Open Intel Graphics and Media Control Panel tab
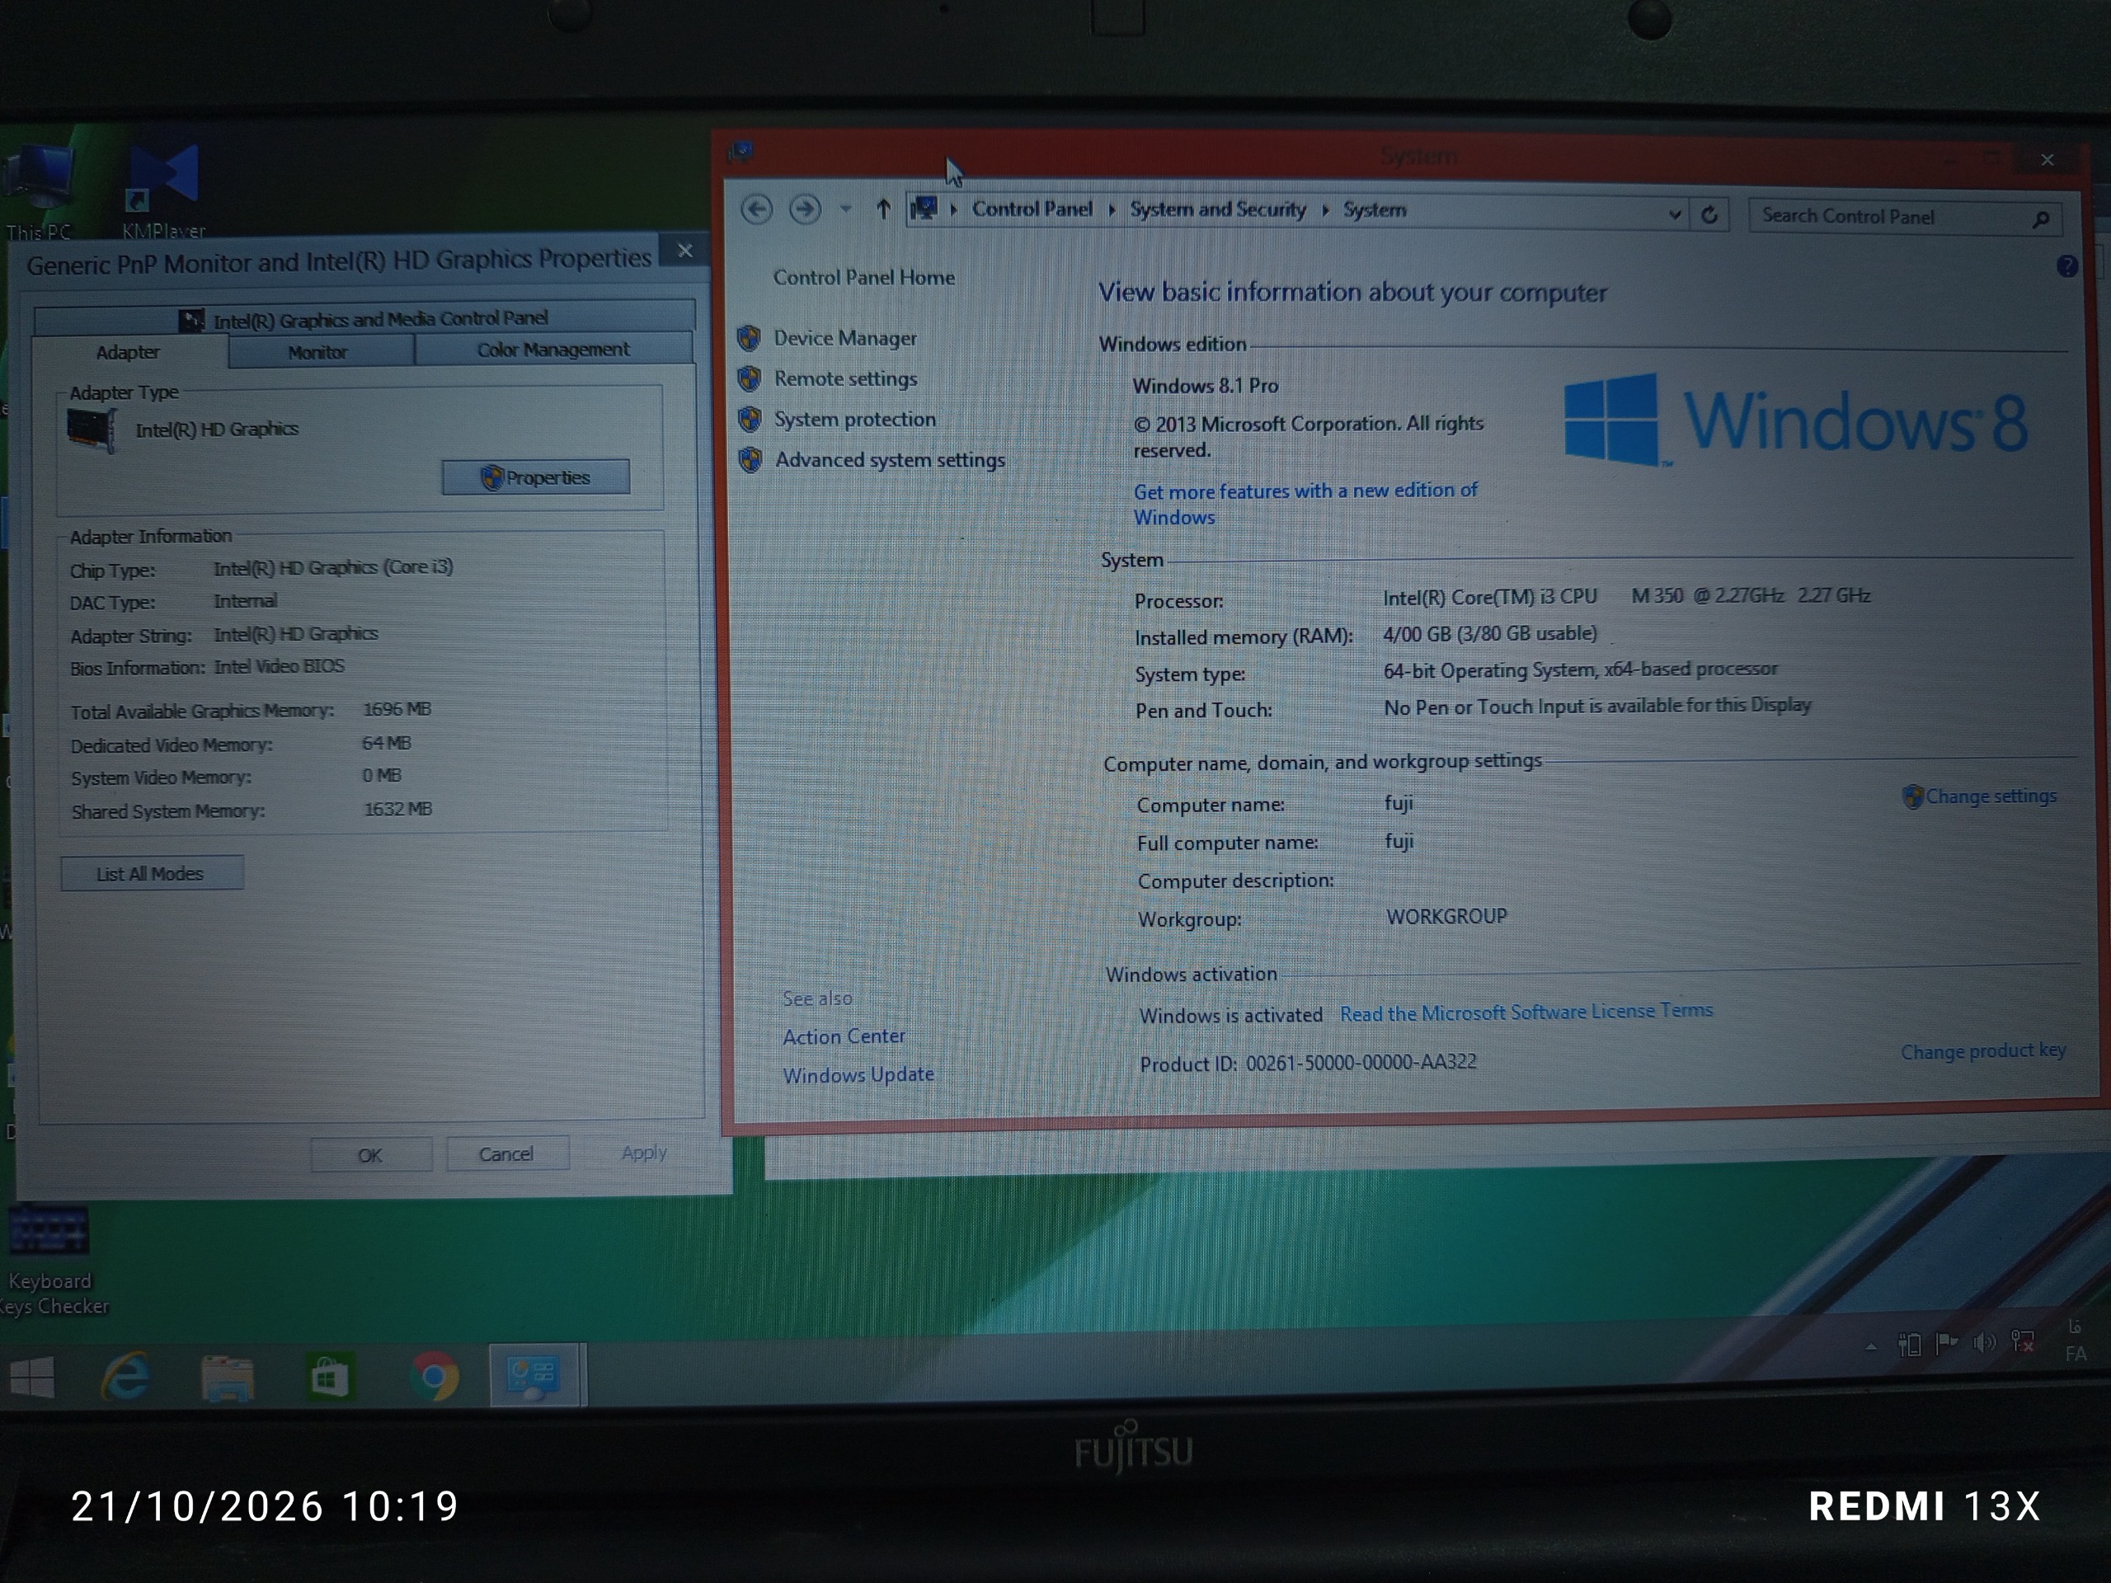The image size is (2111, 1583). tap(364, 319)
